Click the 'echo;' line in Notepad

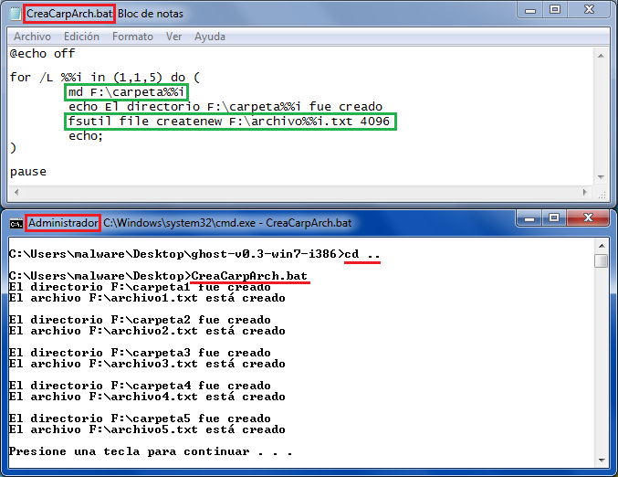[x=86, y=136]
